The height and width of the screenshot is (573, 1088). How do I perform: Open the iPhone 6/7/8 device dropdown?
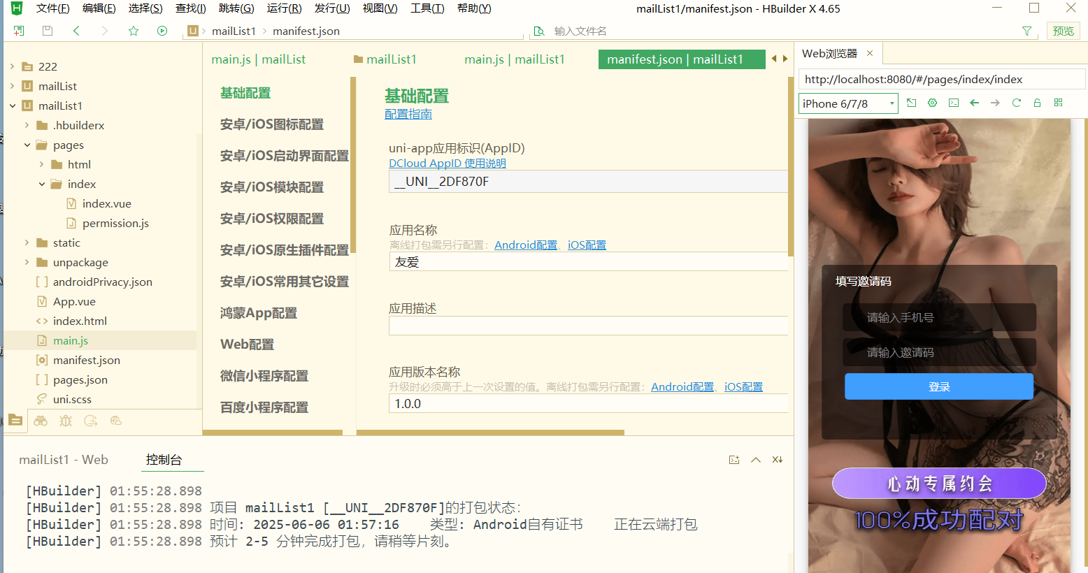tap(848, 103)
